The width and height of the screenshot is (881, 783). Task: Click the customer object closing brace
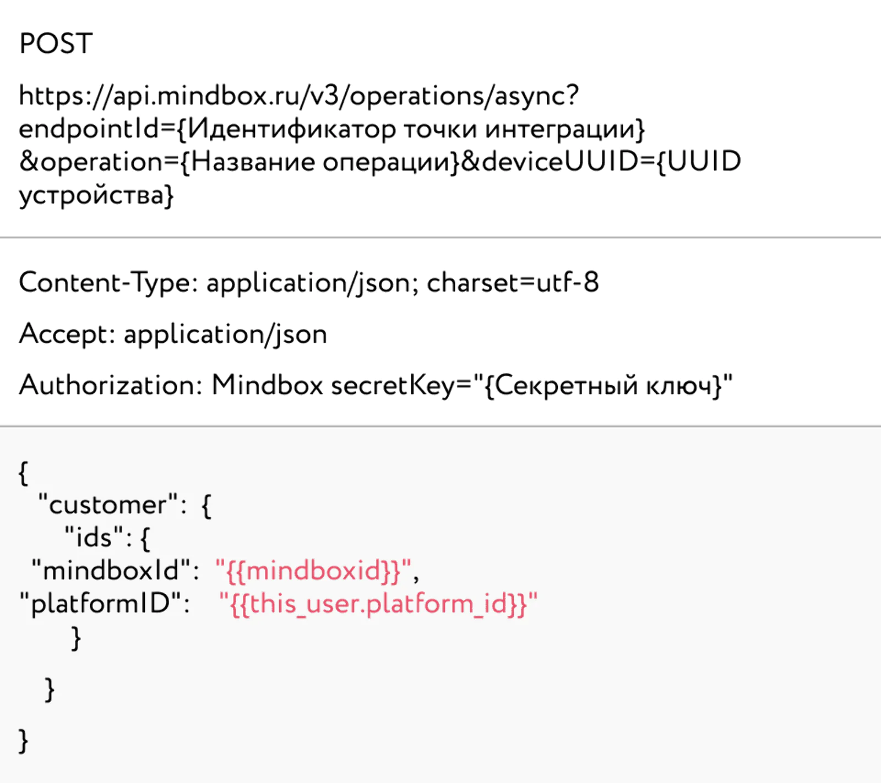50,689
